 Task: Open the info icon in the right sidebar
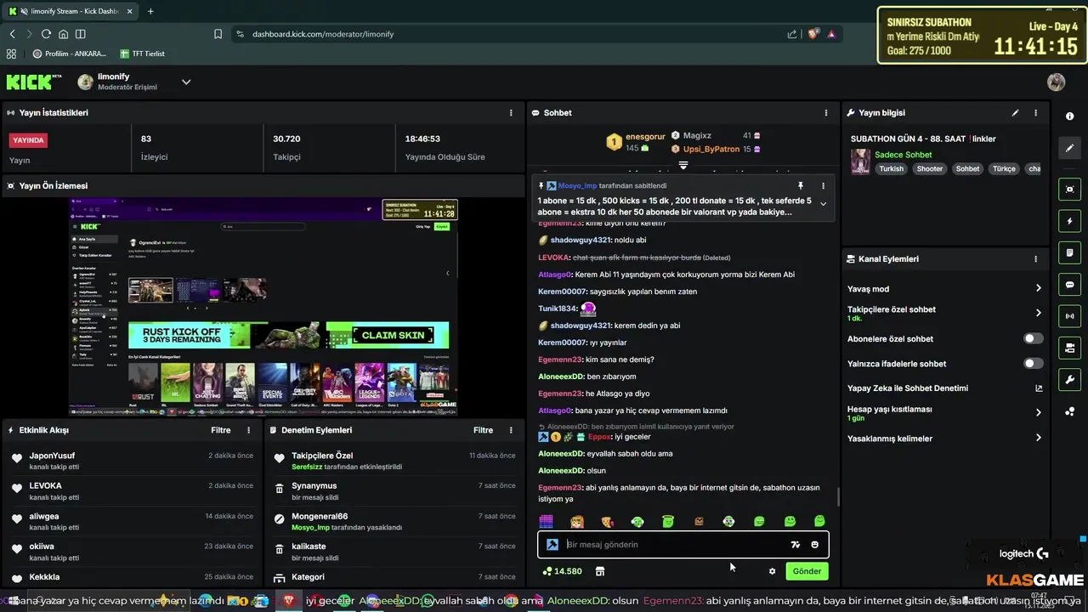pyautogui.click(x=1069, y=116)
